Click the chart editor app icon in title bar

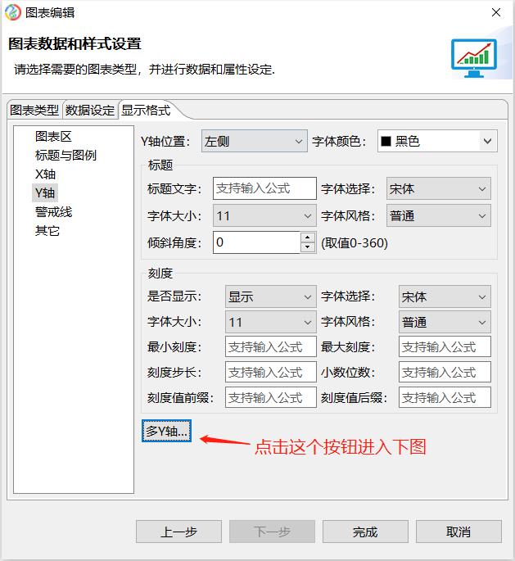click(x=13, y=12)
